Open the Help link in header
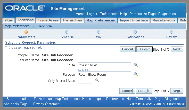Screen dimensions: 189x110 tap(124, 14)
